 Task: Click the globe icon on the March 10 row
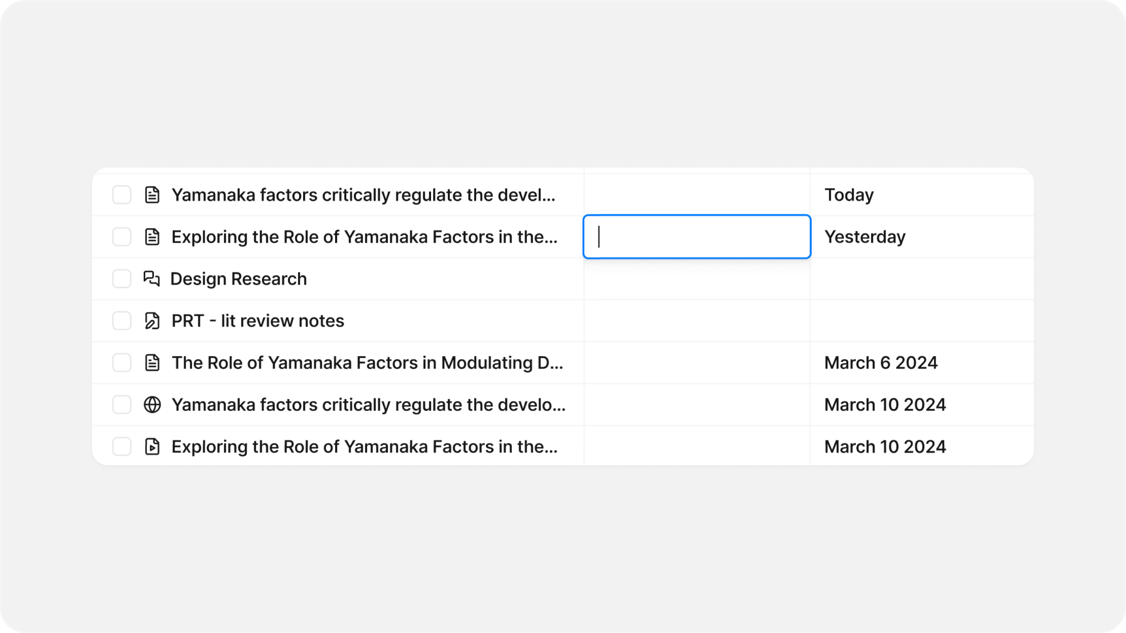pyautogui.click(x=152, y=404)
